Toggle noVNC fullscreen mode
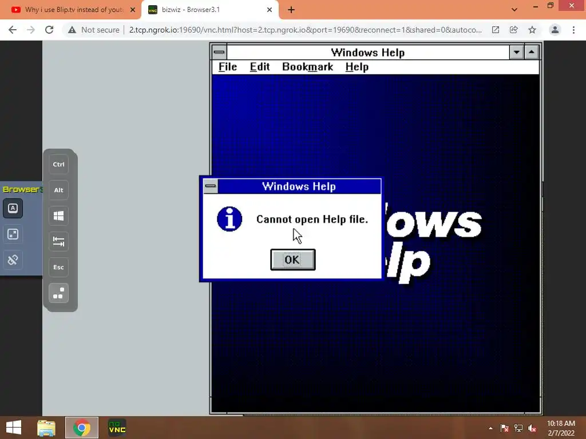 point(13,234)
